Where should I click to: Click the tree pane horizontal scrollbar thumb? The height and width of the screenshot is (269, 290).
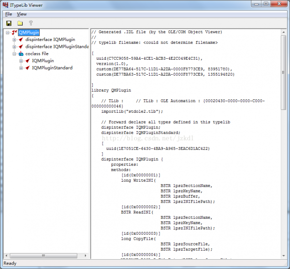[43, 256]
